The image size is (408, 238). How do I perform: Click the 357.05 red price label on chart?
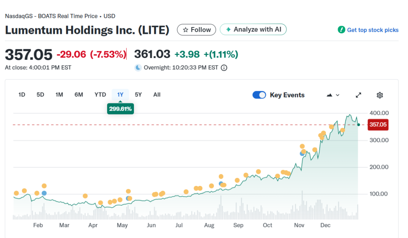pos(378,125)
